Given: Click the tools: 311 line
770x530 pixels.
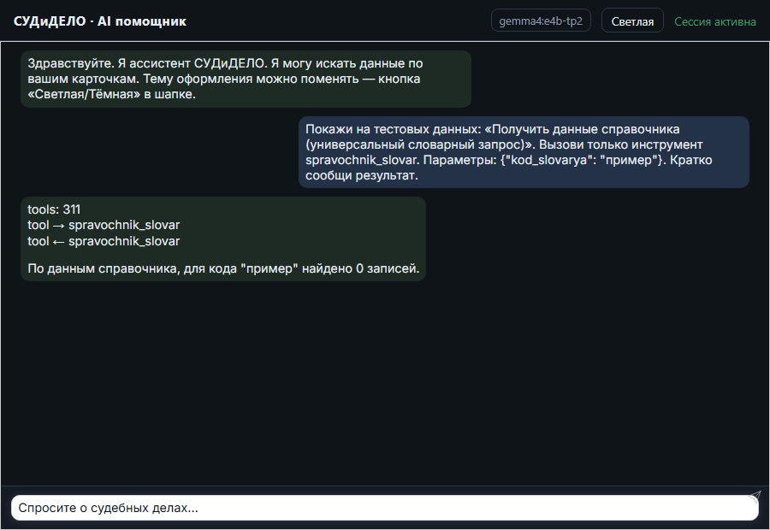Looking at the screenshot, I should click(54, 209).
